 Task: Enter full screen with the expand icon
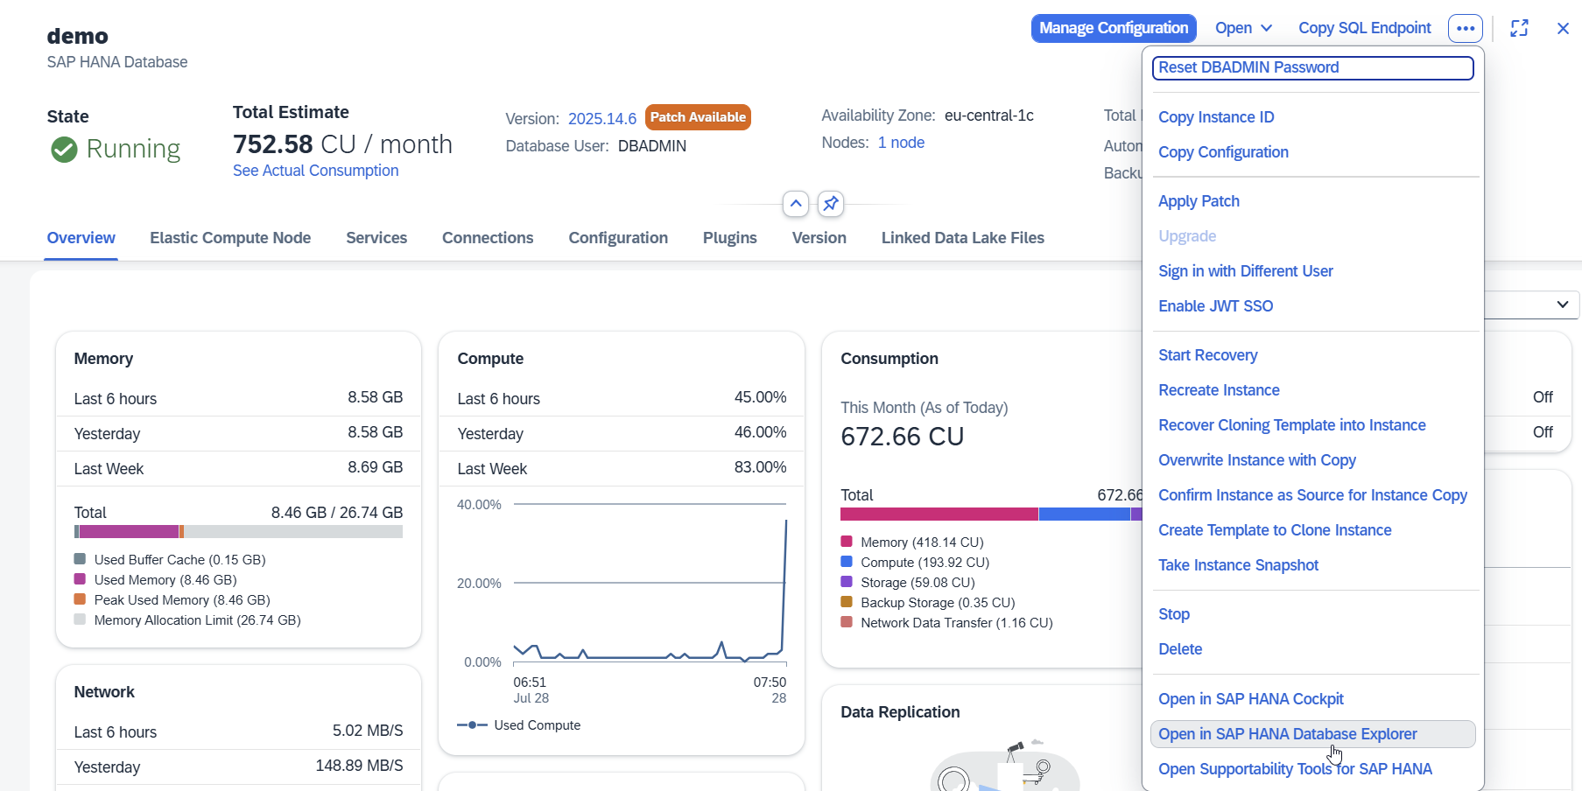click(1520, 28)
